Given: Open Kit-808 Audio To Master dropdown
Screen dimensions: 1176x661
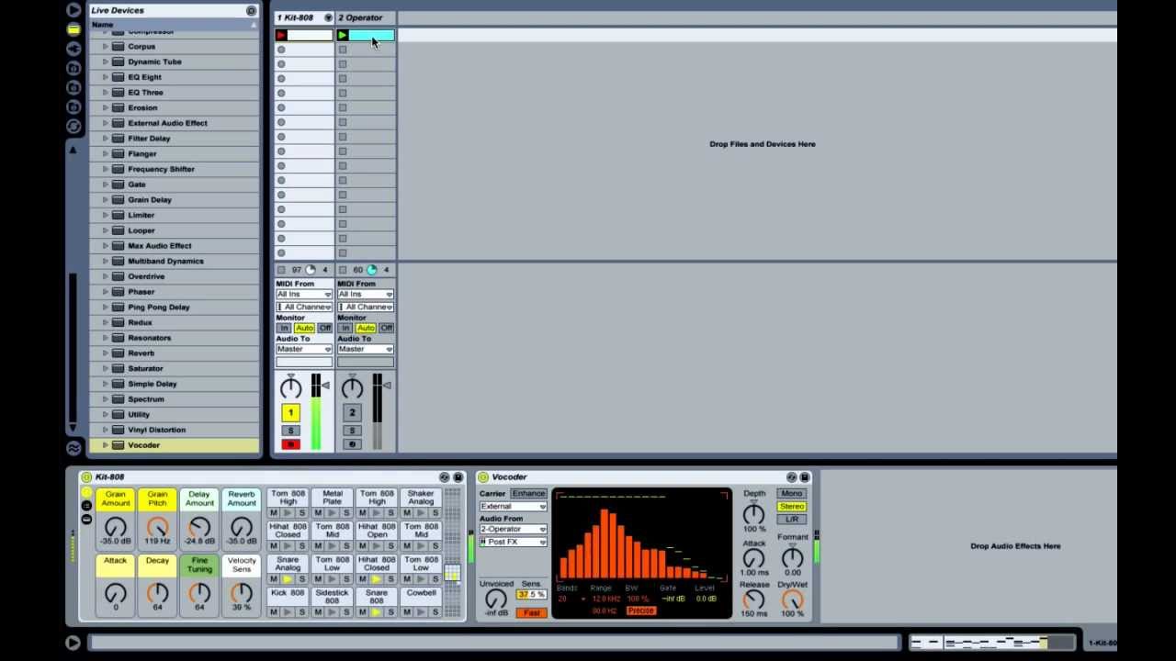Looking at the screenshot, I should pyautogui.click(x=304, y=349).
